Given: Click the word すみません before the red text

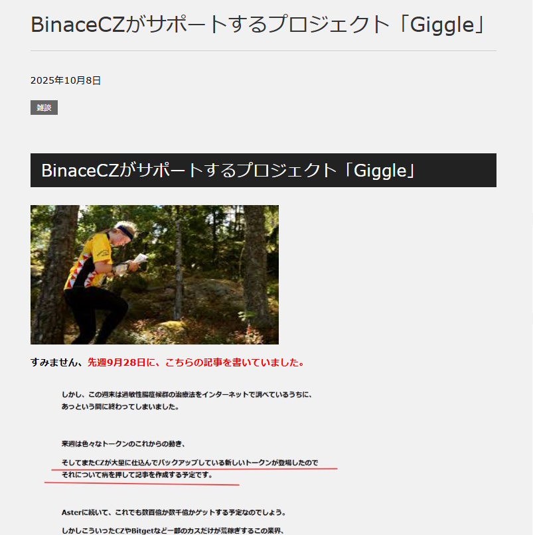Looking at the screenshot, I should click(56, 362).
